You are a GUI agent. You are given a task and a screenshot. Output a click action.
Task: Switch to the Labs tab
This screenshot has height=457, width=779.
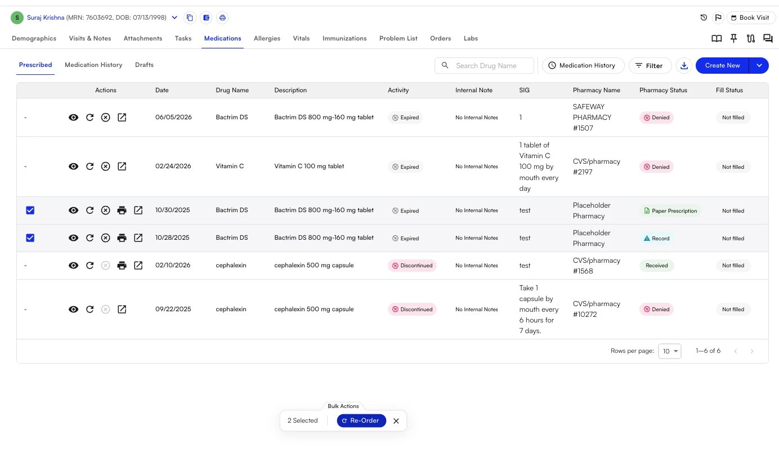pos(471,38)
